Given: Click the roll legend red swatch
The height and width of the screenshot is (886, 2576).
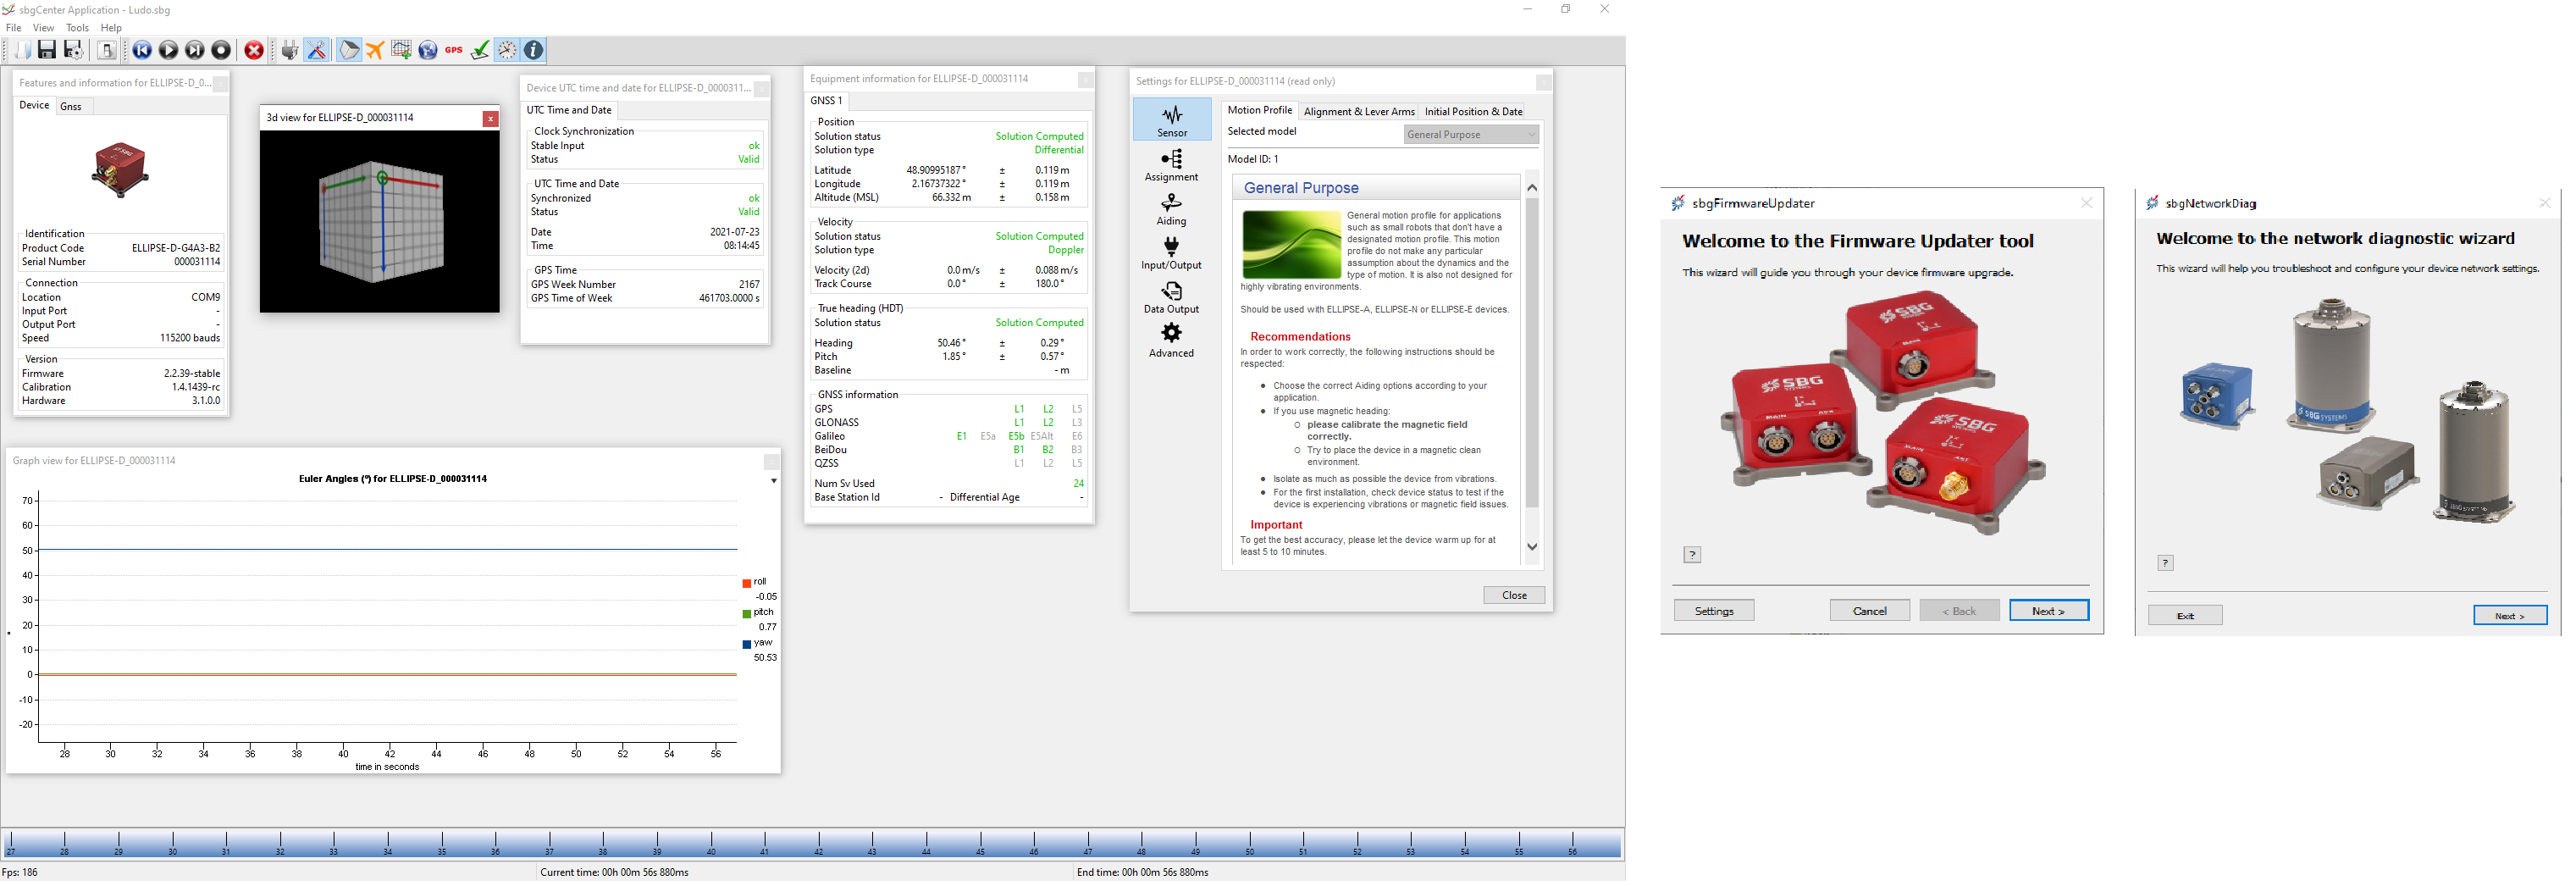Looking at the screenshot, I should (x=746, y=584).
